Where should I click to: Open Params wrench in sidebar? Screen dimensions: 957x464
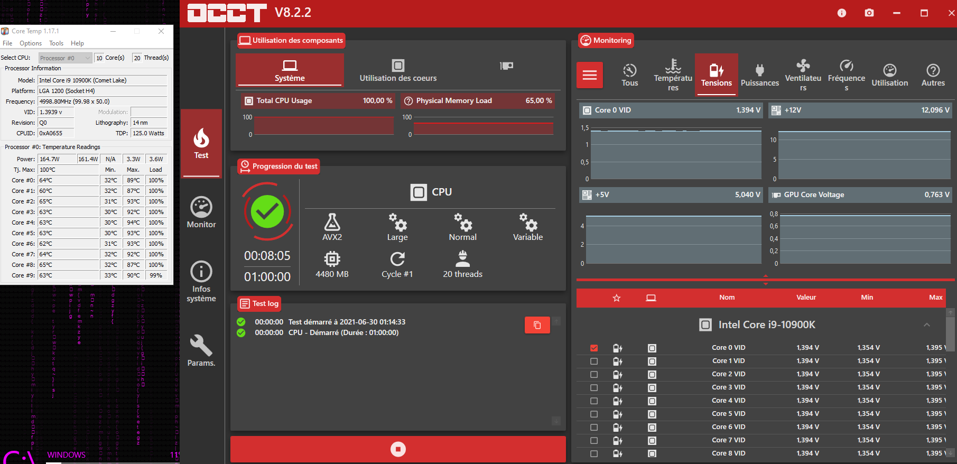tap(201, 350)
